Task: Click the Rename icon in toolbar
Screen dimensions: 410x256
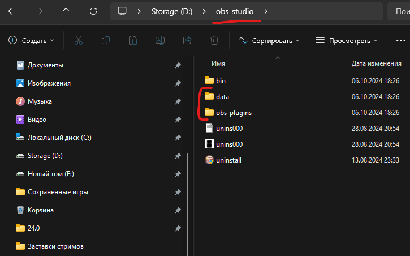Action: [160, 40]
